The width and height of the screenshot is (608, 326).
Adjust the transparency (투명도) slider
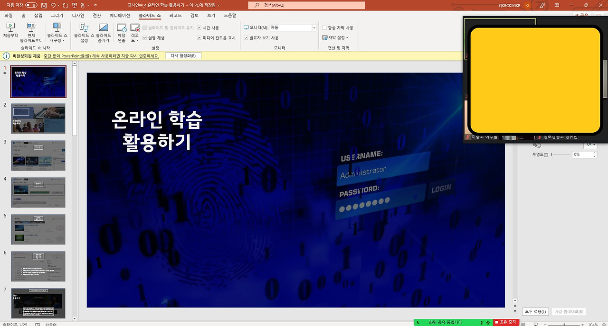tap(560, 154)
